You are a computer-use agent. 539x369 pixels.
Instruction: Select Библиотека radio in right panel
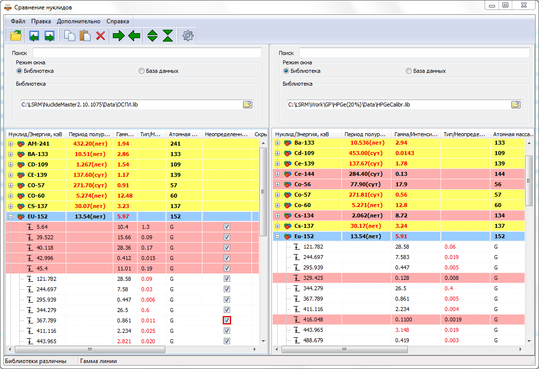pos(286,71)
